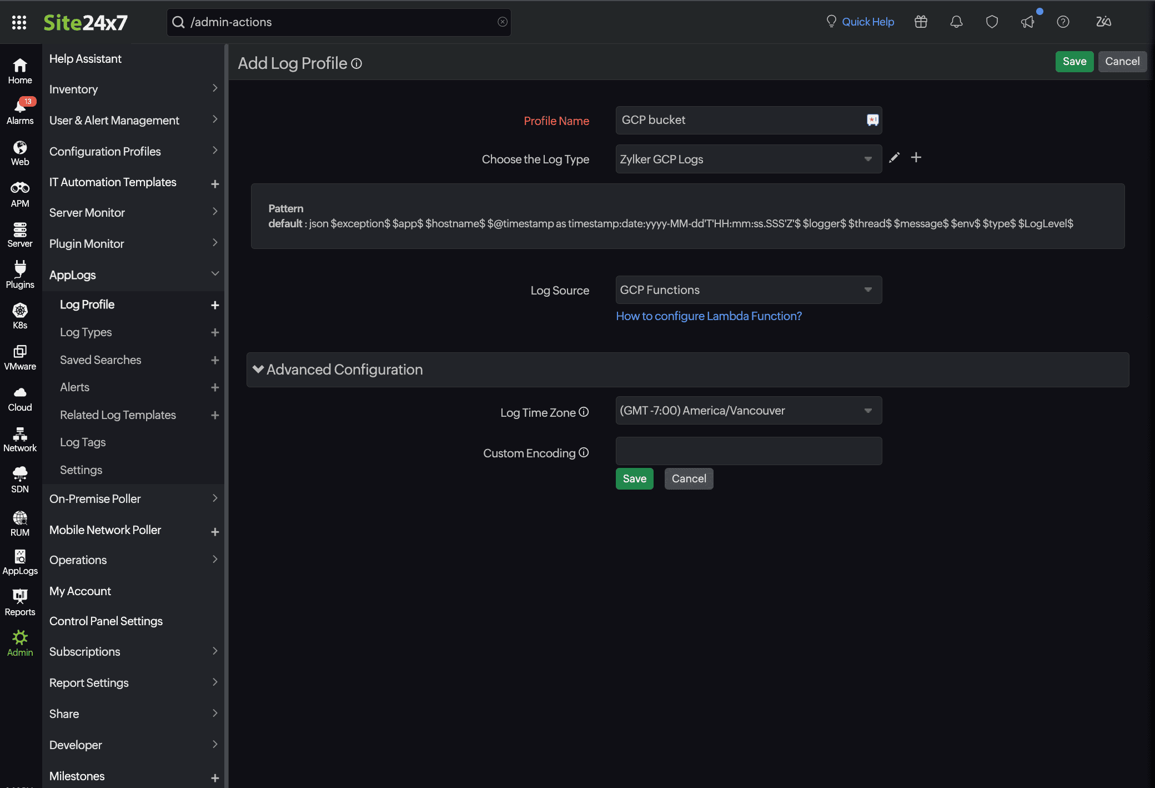Open the Kubernetes (K8s) monitoring section
This screenshot has height=788, width=1155.
20,315
